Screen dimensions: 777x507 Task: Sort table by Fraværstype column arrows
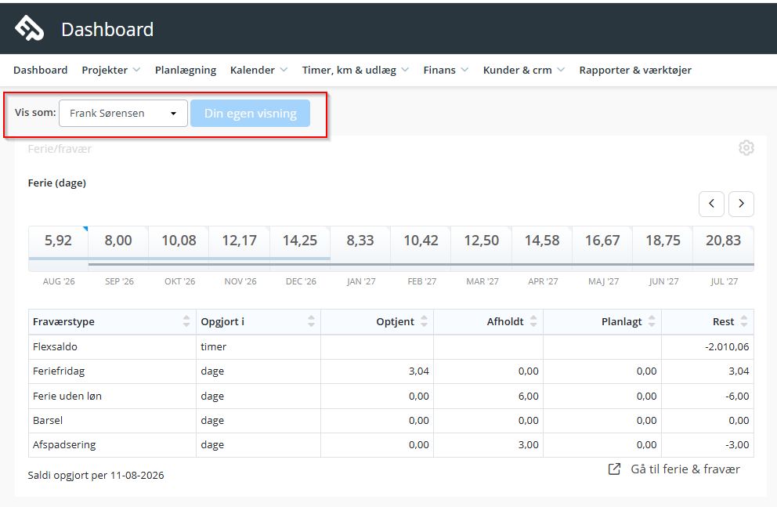(x=186, y=321)
